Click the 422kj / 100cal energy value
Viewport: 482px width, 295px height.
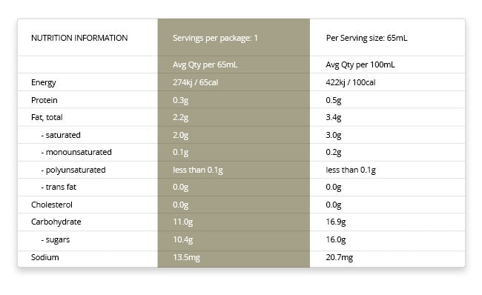351,82
